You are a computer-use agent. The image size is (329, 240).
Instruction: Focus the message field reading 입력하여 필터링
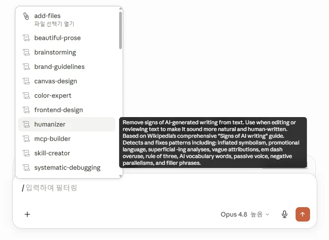165,188
